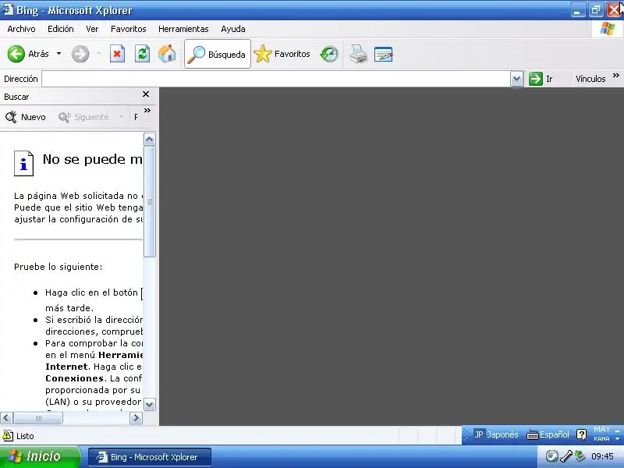Screen dimensions: 624x468
Task: Select the Bing - Microsoft Xplorer taskbar button
Action: tap(149, 457)
